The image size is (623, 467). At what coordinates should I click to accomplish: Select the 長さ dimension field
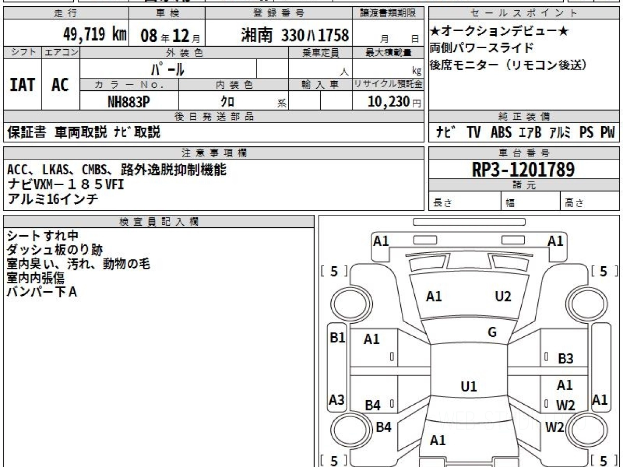point(465,201)
